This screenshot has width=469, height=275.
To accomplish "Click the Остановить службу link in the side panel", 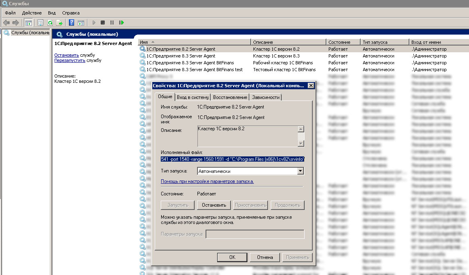I will point(66,55).
